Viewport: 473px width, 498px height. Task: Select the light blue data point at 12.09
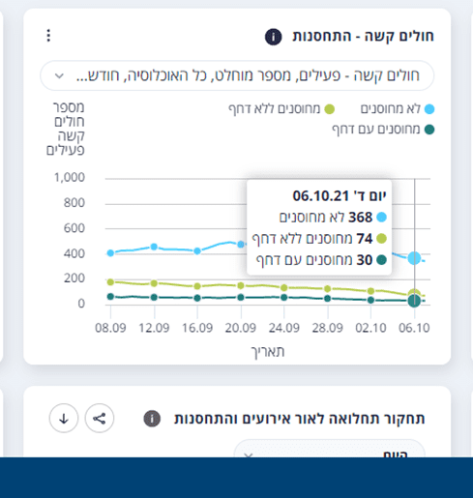point(154,247)
